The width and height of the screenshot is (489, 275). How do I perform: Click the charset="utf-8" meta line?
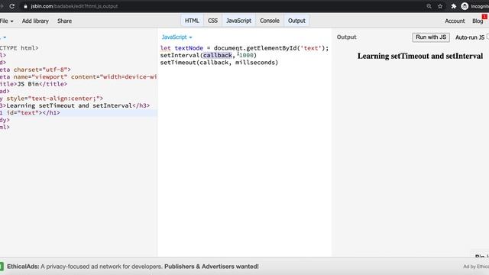click(x=35, y=70)
